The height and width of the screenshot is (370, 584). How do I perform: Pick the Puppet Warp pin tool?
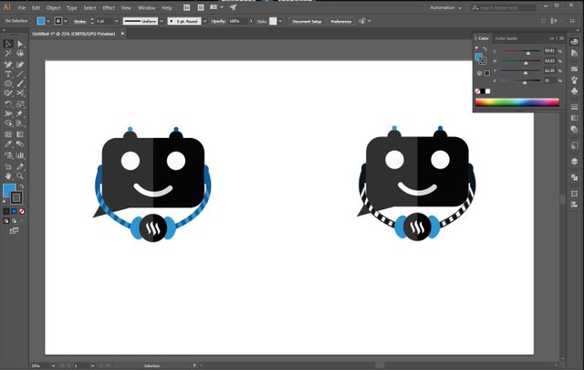click(20, 113)
